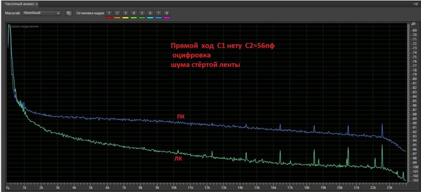Toggle frame hold button 5
Viewport: 421px width, 192px height.
(x=142, y=13)
